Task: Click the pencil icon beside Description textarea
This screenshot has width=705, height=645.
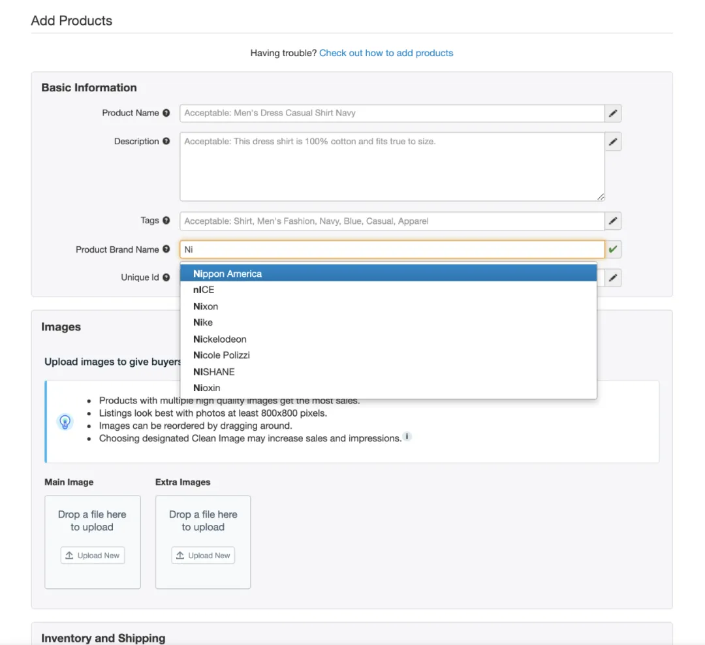Action: click(613, 142)
